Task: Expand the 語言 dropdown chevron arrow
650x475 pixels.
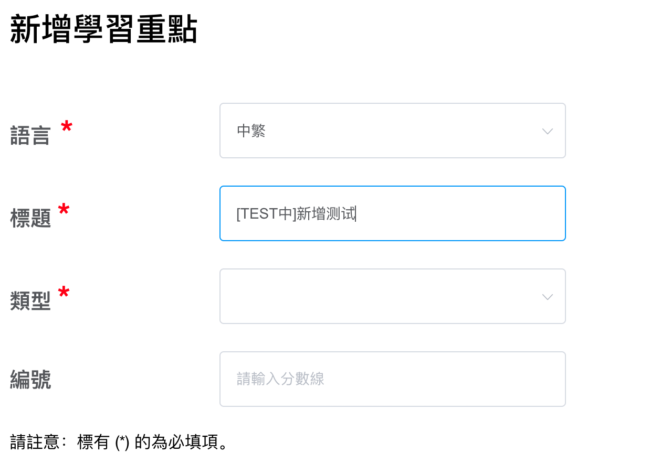Action: pos(547,131)
